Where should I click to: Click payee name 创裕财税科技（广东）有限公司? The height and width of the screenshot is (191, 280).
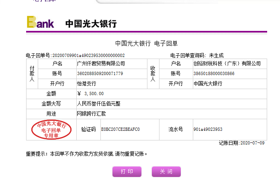point(227,63)
